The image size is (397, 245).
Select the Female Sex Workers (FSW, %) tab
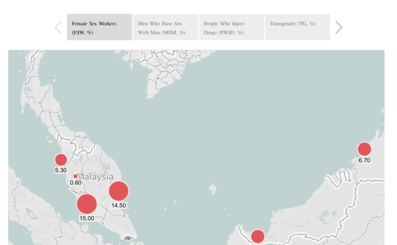pos(99,28)
